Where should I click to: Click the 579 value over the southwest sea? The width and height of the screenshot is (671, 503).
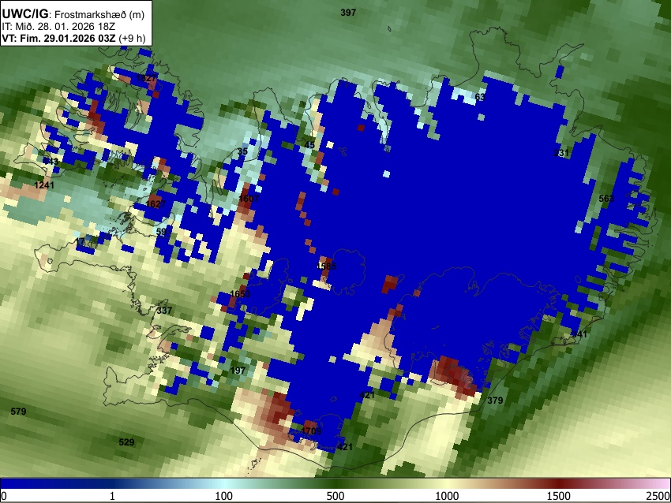[18, 411]
